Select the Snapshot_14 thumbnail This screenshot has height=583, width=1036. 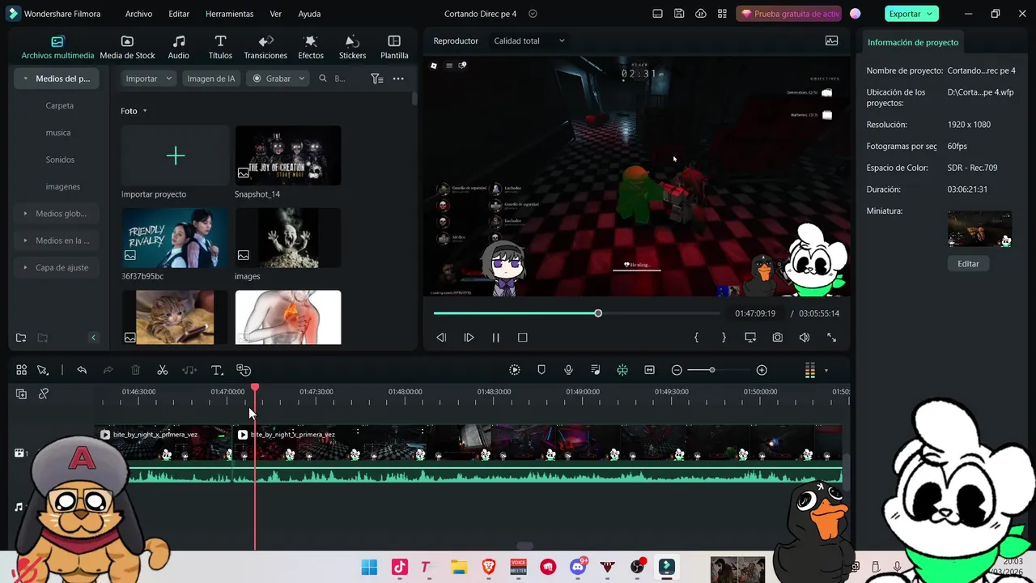pos(288,155)
